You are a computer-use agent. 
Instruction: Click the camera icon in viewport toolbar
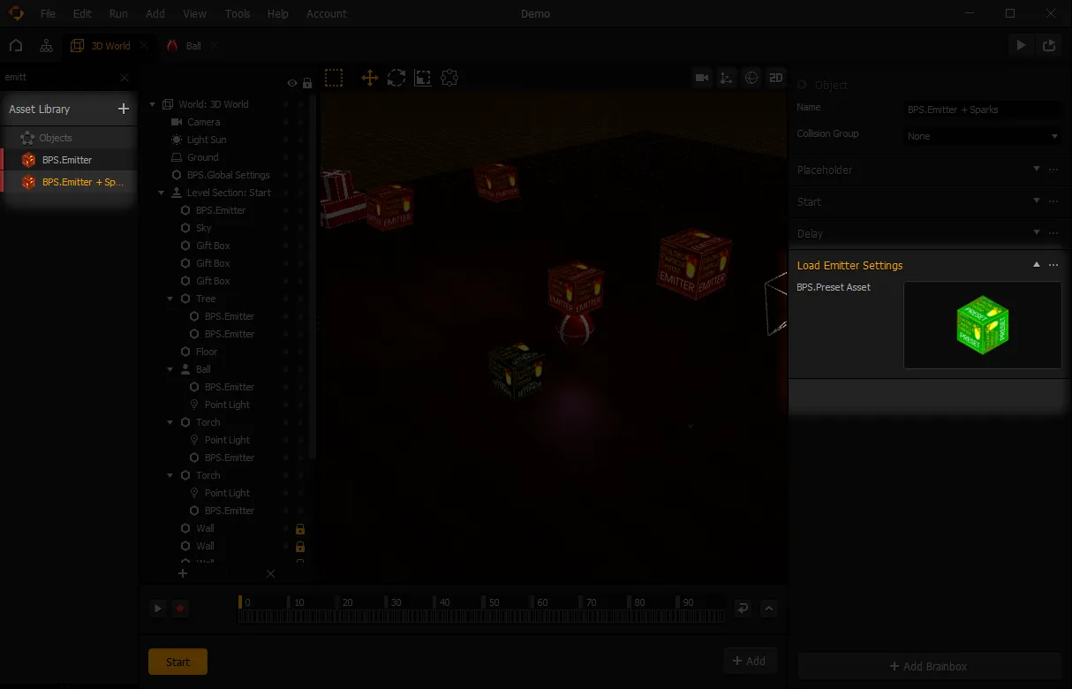702,78
